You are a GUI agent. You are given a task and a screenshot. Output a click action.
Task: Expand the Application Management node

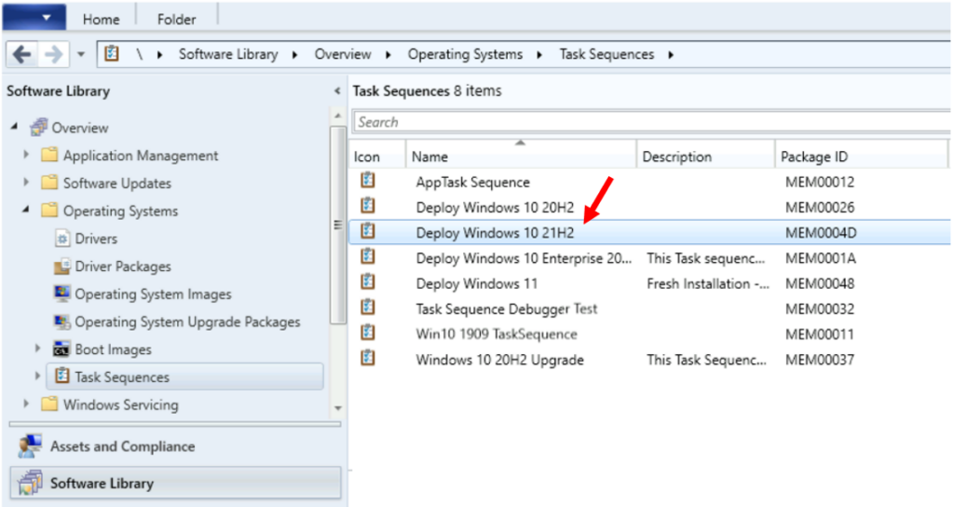(26, 155)
